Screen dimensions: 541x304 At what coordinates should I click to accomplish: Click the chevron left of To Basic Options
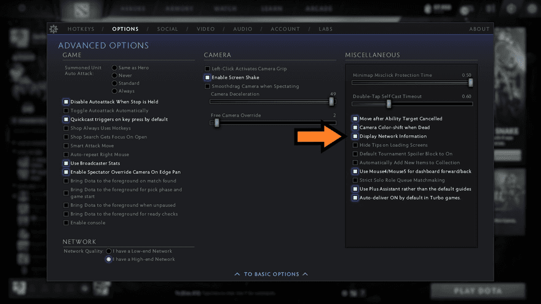[238, 274]
